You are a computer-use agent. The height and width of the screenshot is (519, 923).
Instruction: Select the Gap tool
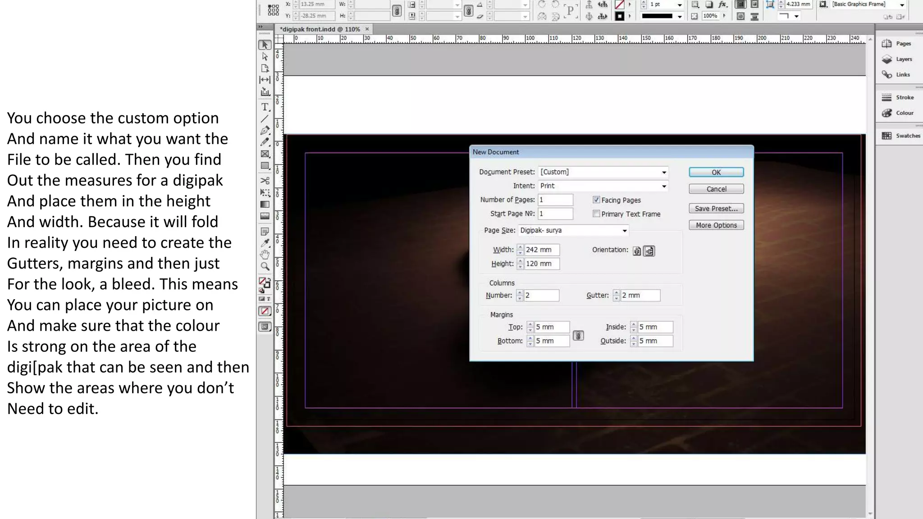(265, 80)
